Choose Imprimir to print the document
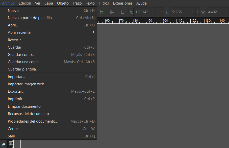This screenshot has height=148, width=229. 48,99
